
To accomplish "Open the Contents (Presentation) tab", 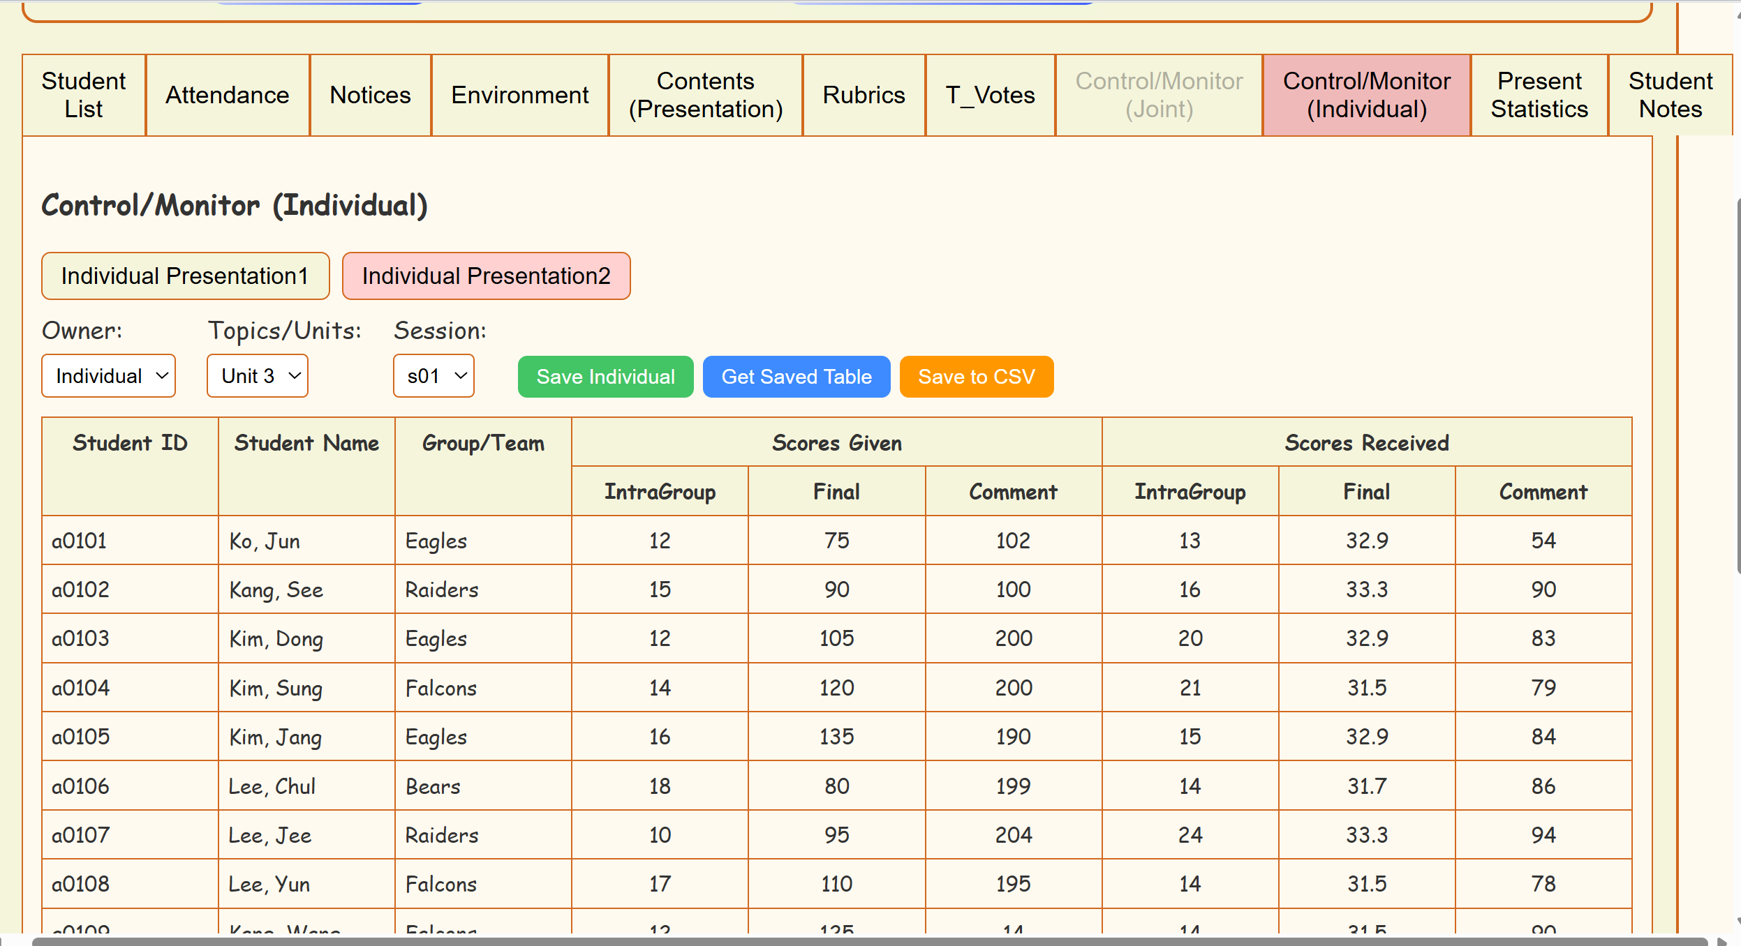I will click(x=705, y=95).
